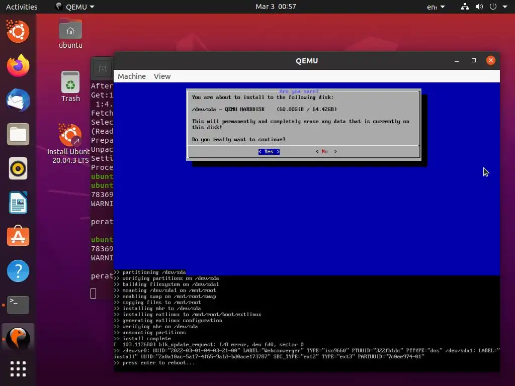
Task: Click the 'Do you really want to continue?' text
Action: [x=239, y=140]
